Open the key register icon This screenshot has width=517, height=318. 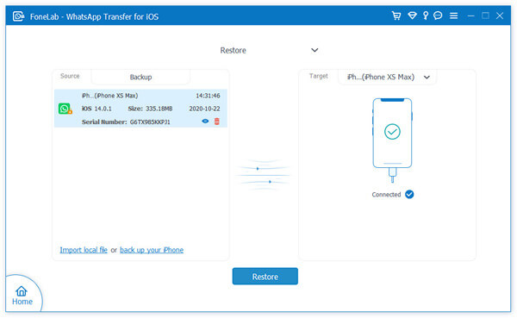coord(426,16)
